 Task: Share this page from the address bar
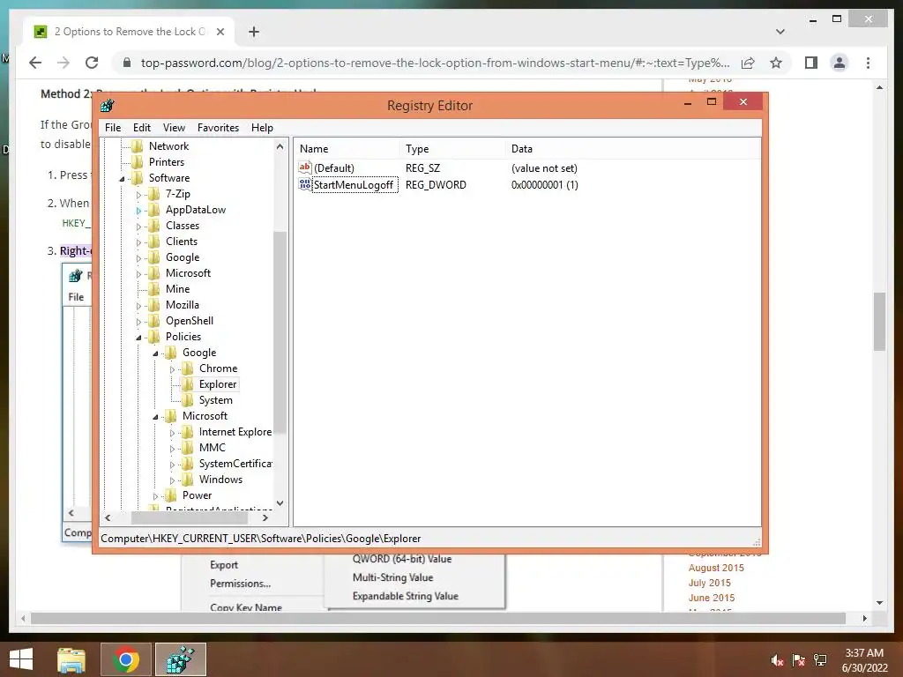748,63
